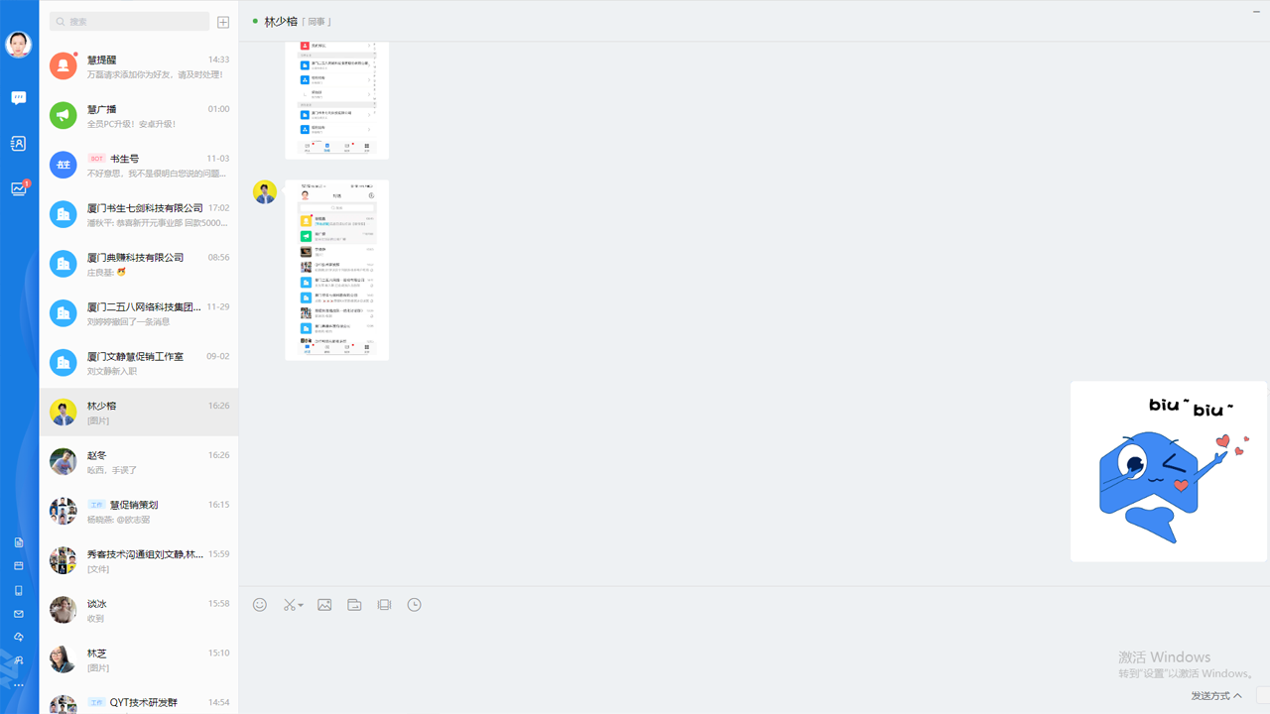1270x714 pixels.
Task: Open chat history clock icon
Action: coord(415,605)
